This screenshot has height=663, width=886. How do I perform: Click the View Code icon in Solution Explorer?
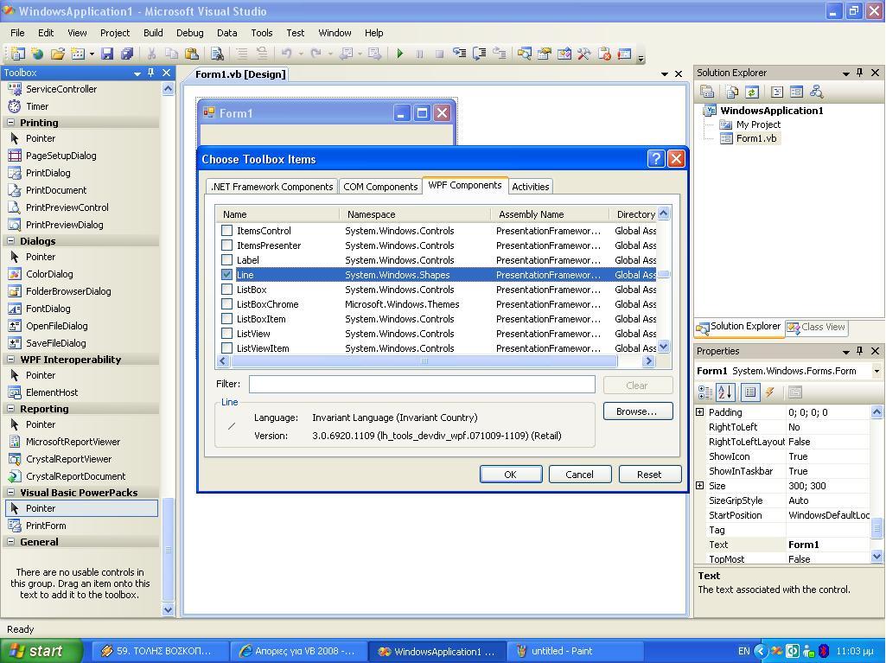coord(777,92)
